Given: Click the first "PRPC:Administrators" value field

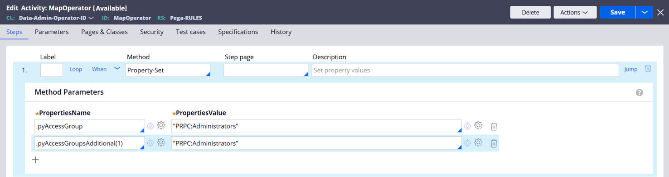Looking at the screenshot, I should coord(316,126).
